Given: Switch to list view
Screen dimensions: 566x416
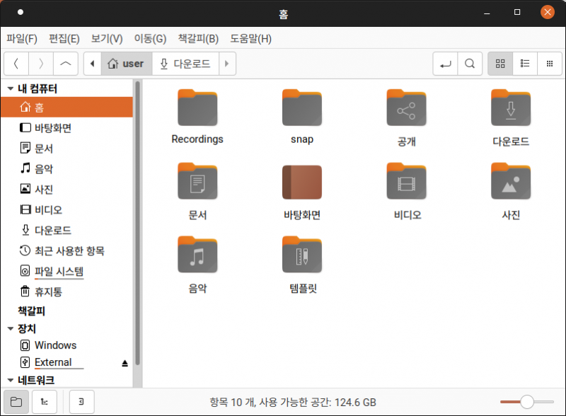Looking at the screenshot, I should (524, 63).
